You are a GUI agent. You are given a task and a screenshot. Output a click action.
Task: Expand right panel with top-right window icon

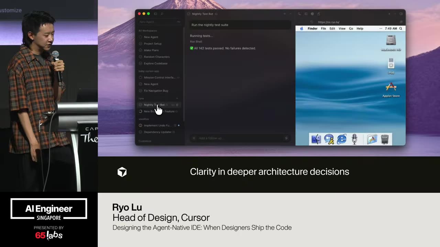coord(401,14)
